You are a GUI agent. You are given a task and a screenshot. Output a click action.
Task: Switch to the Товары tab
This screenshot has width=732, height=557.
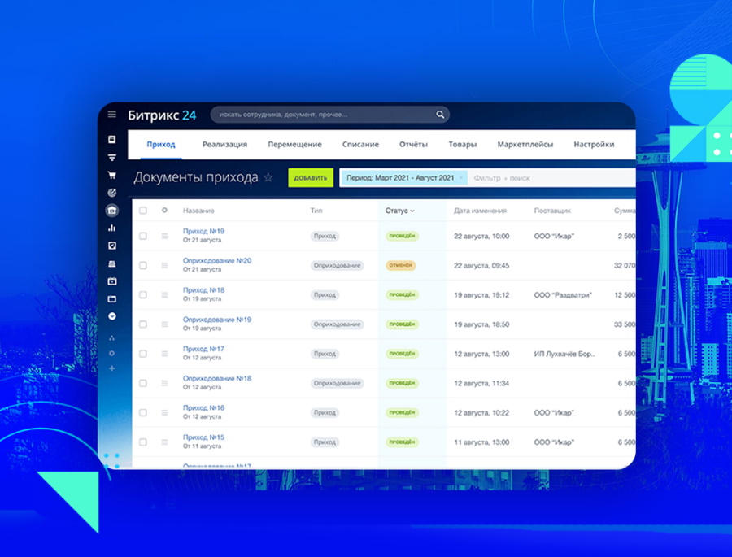tap(463, 144)
